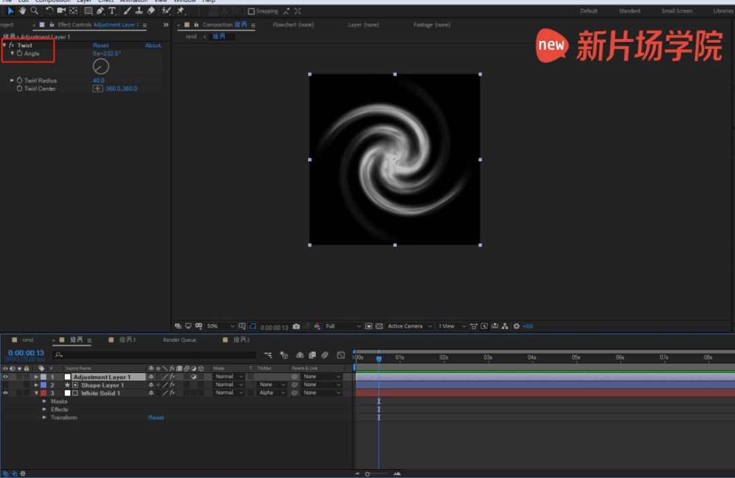Image resolution: width=735 pixels, height=478 pixels.
Task: Open the 50% magnification dropdown
Action: [x=220, y=327]
